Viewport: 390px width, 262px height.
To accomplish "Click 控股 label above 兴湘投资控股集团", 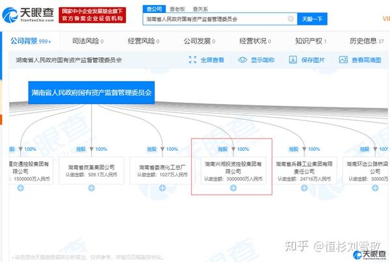I will [222, 149].
